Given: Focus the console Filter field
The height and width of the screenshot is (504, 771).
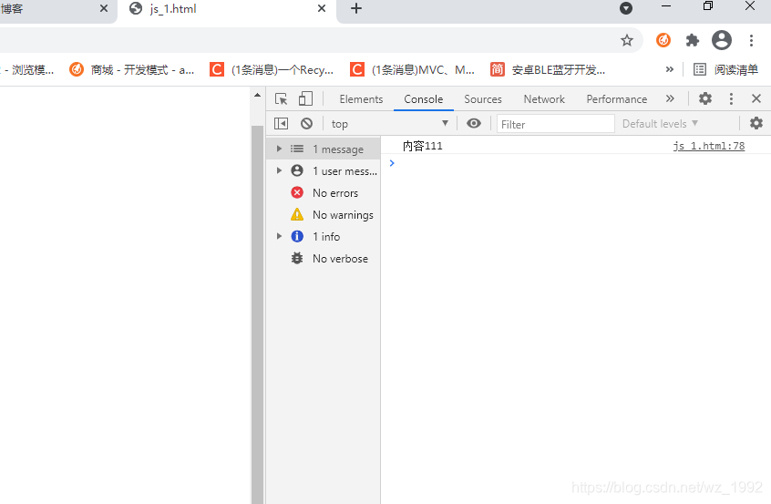Looking at the screenshot, I should pyautogui.click(x=556, y=124).
